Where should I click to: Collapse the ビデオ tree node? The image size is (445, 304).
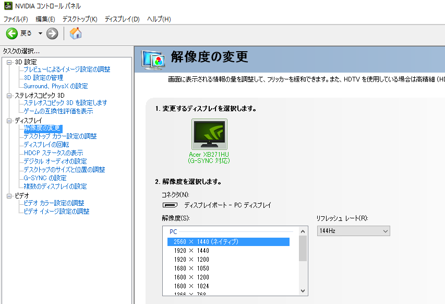point(9,196)
